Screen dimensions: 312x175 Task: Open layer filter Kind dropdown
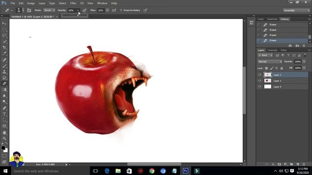pos(265,55)
